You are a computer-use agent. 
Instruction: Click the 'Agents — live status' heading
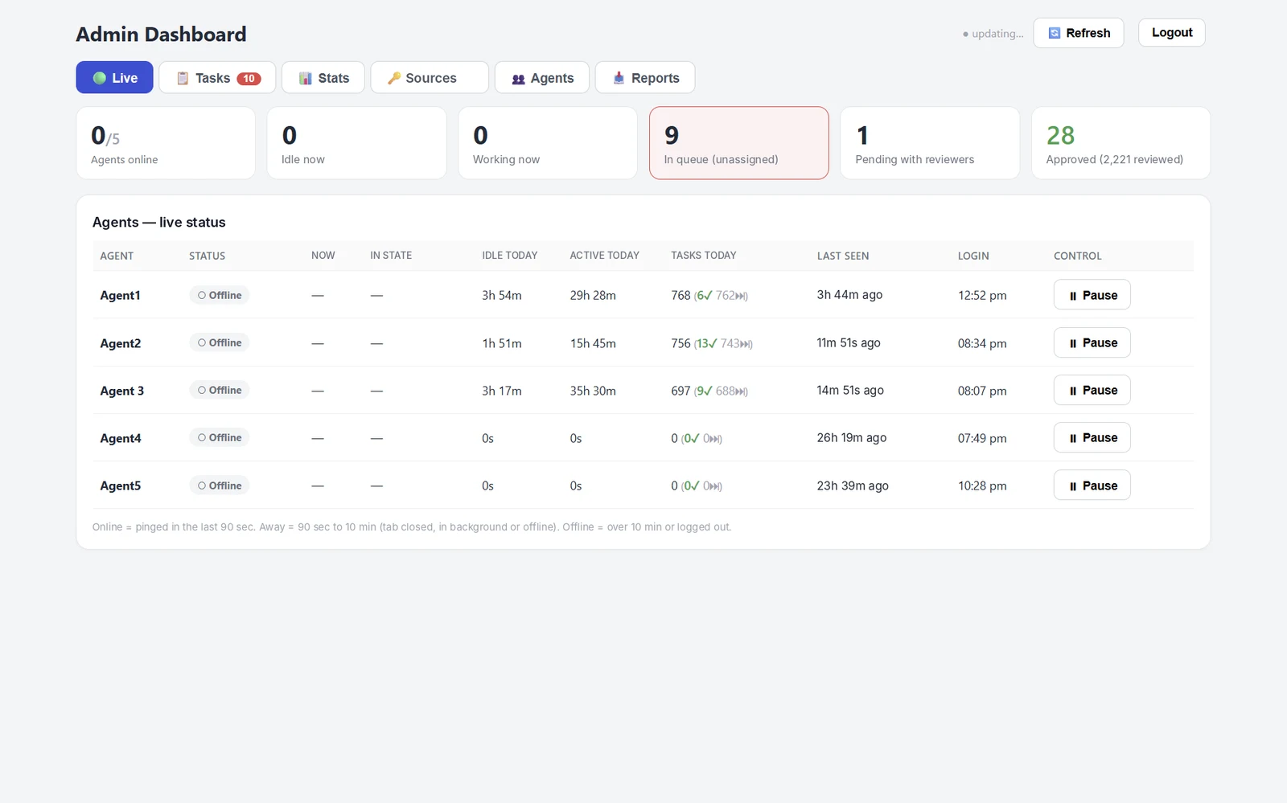coord(159,222)
